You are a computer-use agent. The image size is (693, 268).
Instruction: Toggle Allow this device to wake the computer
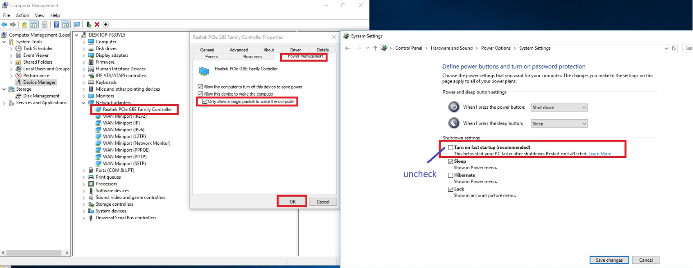(x=200, y=94)
